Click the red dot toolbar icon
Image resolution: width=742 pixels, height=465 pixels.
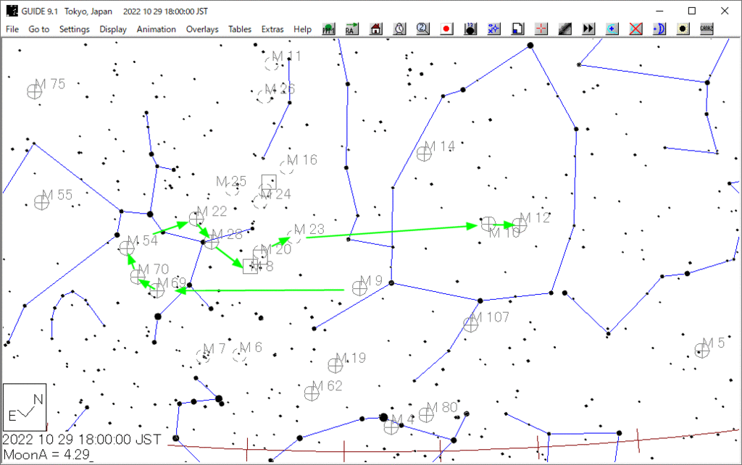pos(447,29)
